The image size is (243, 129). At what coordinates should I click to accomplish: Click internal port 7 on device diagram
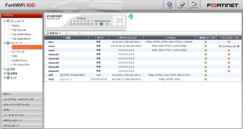[x=92, y=24]
